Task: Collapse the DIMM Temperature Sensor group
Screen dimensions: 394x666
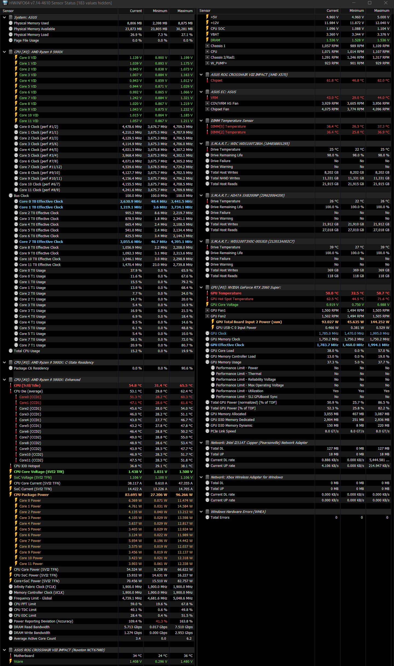Action: point(201,120)
